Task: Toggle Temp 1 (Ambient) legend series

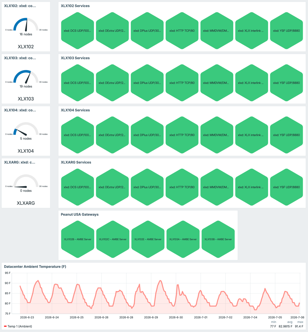Action: coord(18,326)
